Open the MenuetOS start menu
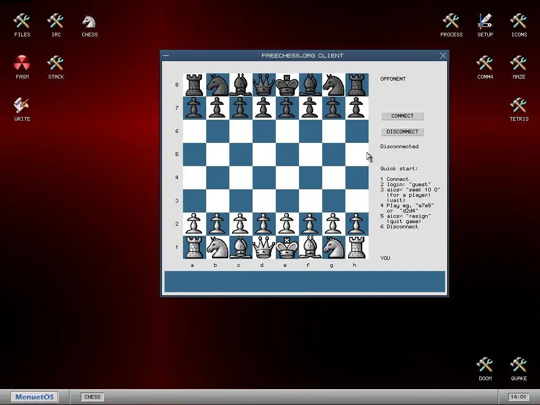540x405 pixels. click(x=34, y=397)
